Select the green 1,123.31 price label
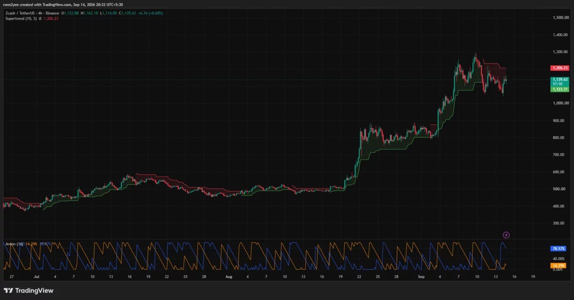This screenshot has height=300, width=574. (x=559, y=89)
